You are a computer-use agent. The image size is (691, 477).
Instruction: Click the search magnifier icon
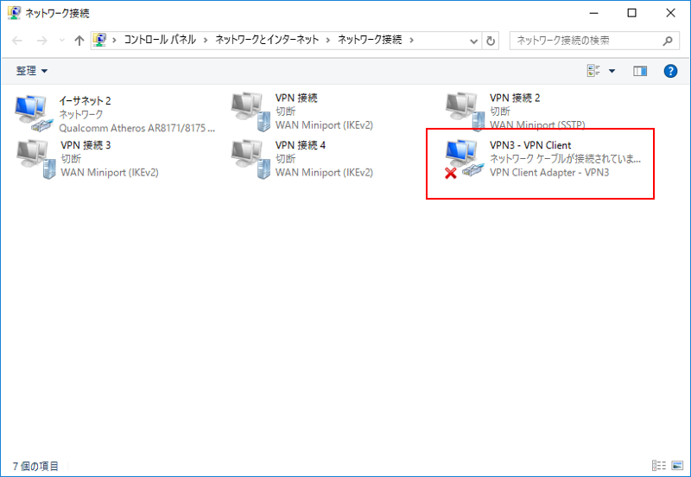pyautogui.click(x=668, y=41)
